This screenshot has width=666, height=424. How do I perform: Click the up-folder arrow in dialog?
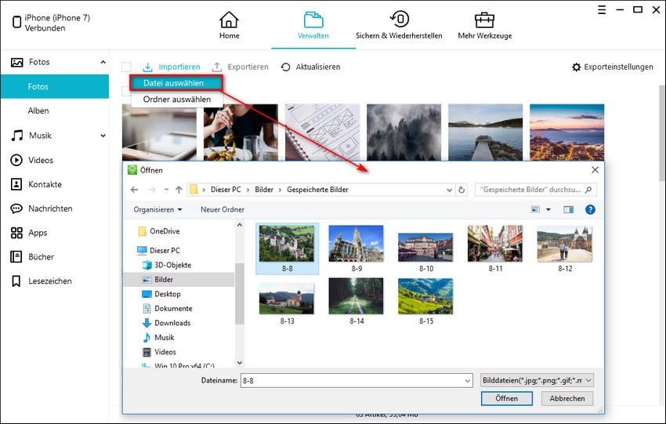click(x=179, y=190)
